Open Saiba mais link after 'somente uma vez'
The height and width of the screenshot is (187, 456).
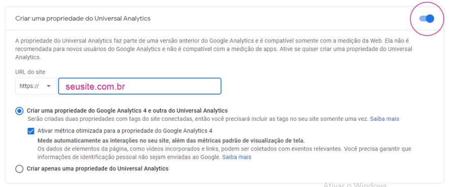(384, 119)
